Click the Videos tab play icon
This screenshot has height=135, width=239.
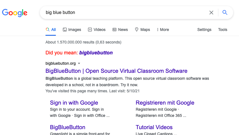point(90,30)
